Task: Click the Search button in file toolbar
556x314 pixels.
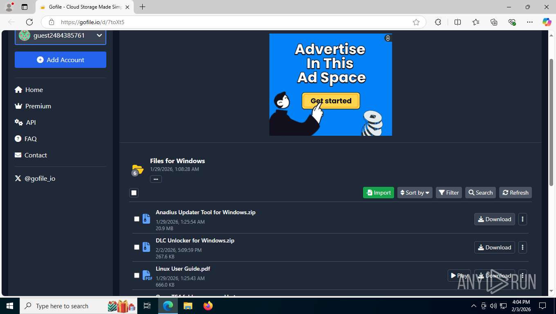Action: pos(480,193)
